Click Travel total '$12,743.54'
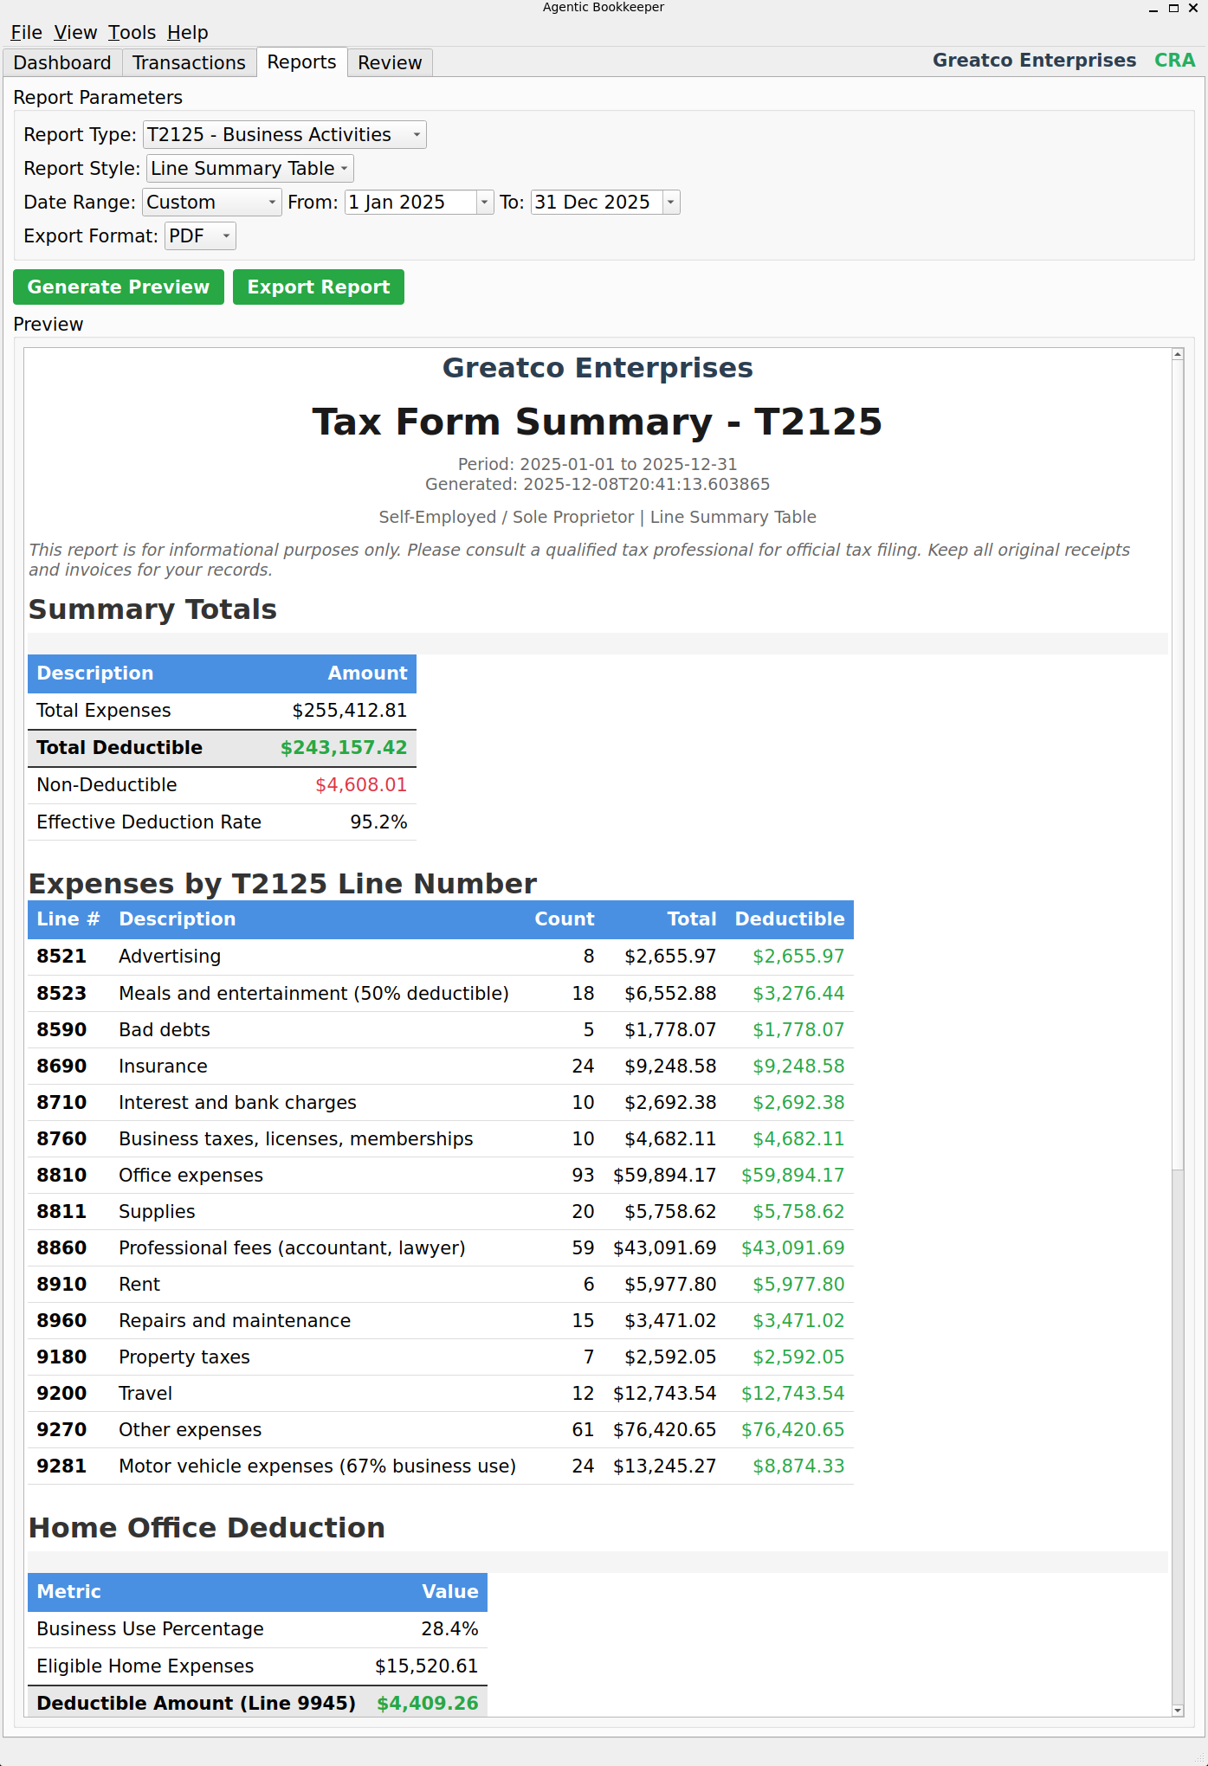Viewport: 1208px width, 1766px height. [x=664, y=1394]
